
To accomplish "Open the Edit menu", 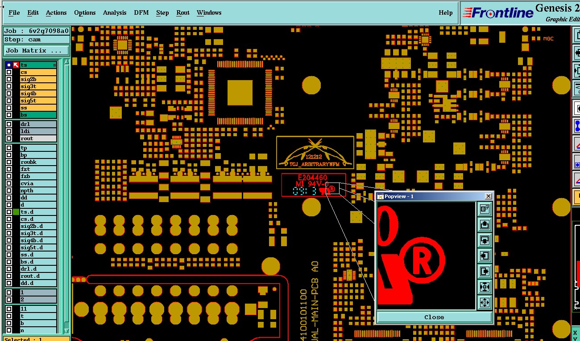I will pyautogui.click(x=33, y=12).
